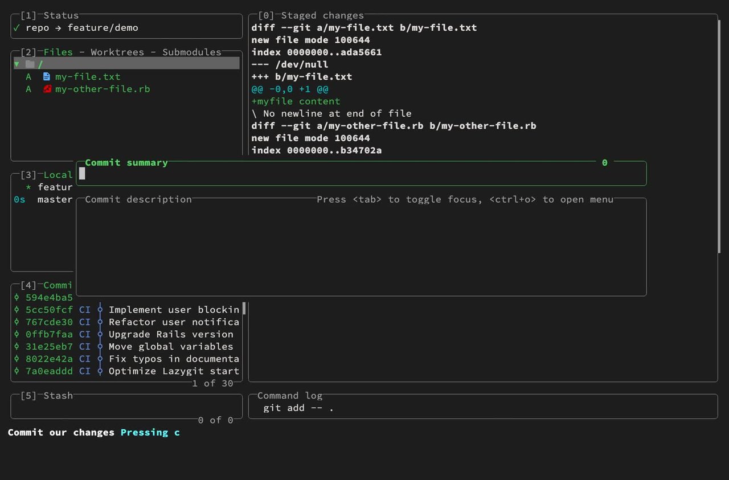Focus the Commit summary input field
The image size is (729, 480).
coord(361,174)
